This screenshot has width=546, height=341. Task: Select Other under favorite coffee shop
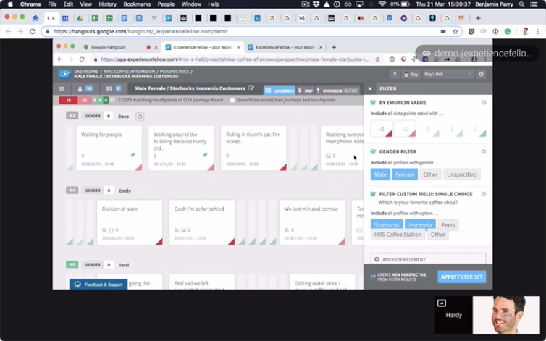[x=437, y=235]
